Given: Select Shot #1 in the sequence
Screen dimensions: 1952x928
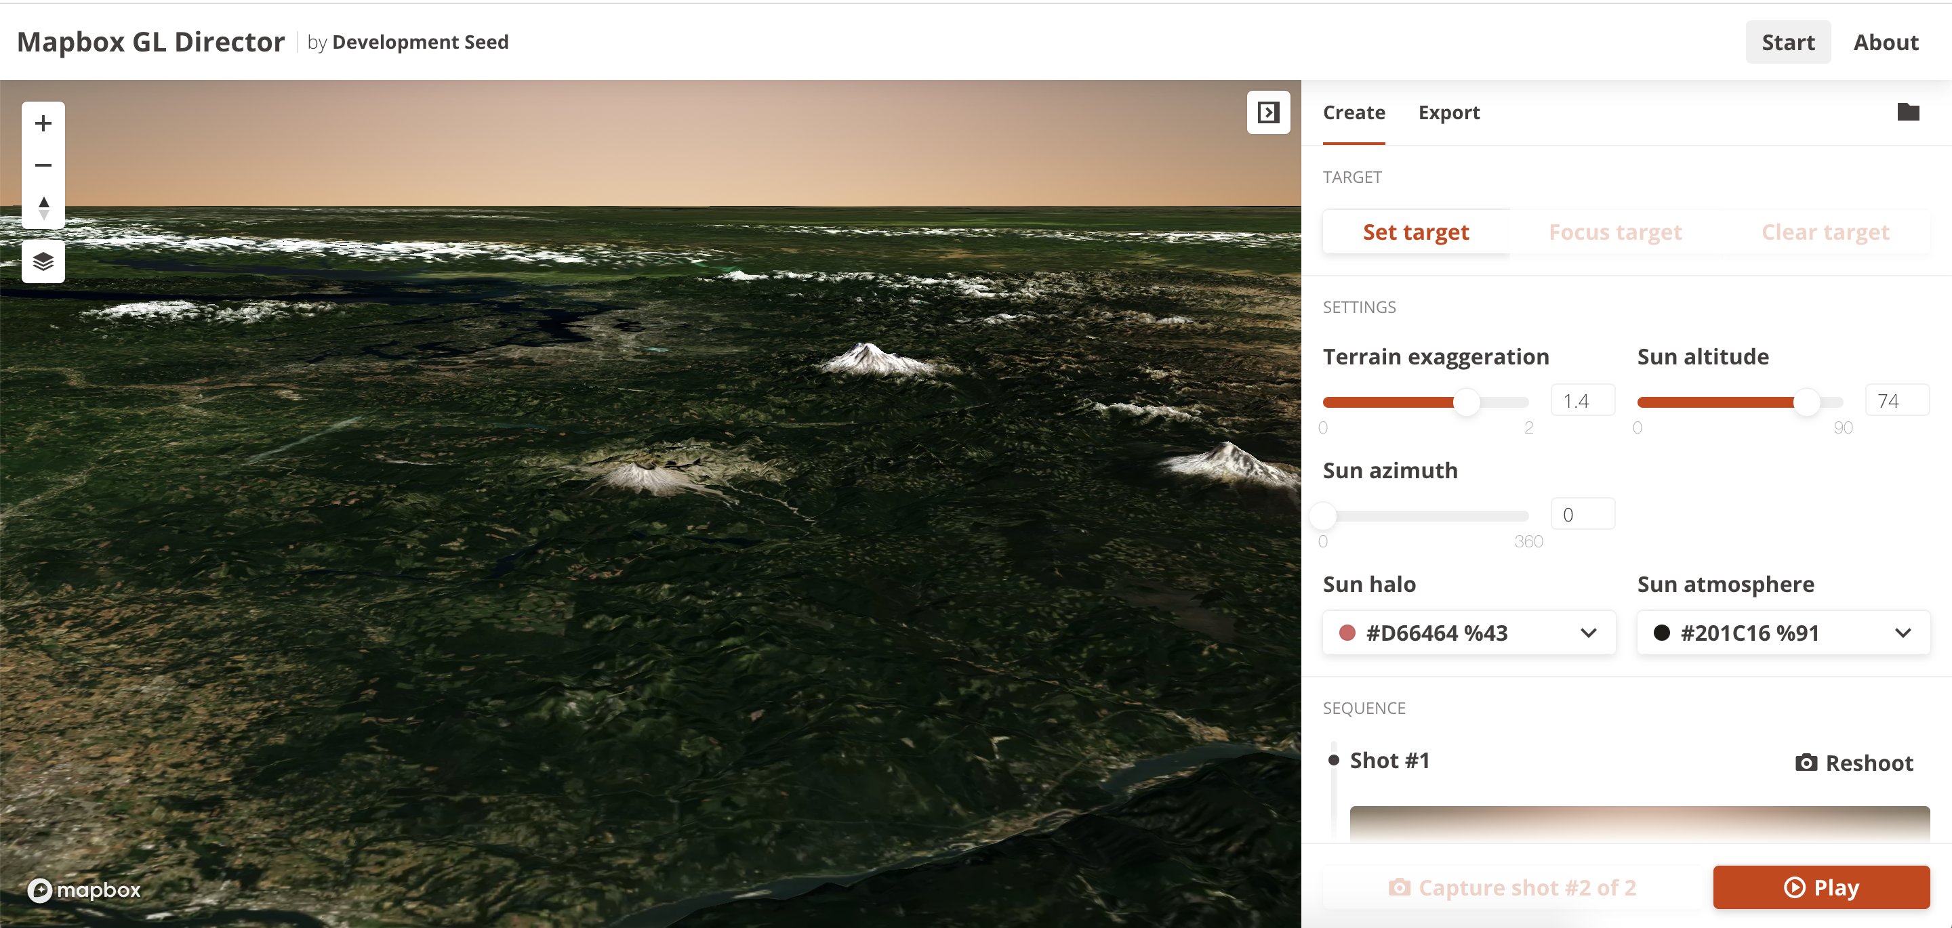Looking at the screenshot, I should 1389,761.
